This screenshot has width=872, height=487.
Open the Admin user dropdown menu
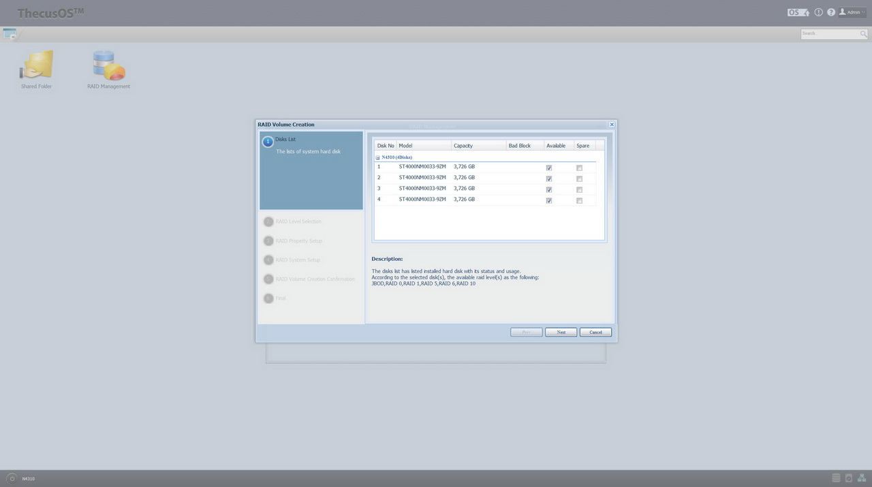852,12
